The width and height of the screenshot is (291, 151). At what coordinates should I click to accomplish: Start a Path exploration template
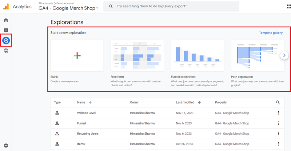pos(258,56)
